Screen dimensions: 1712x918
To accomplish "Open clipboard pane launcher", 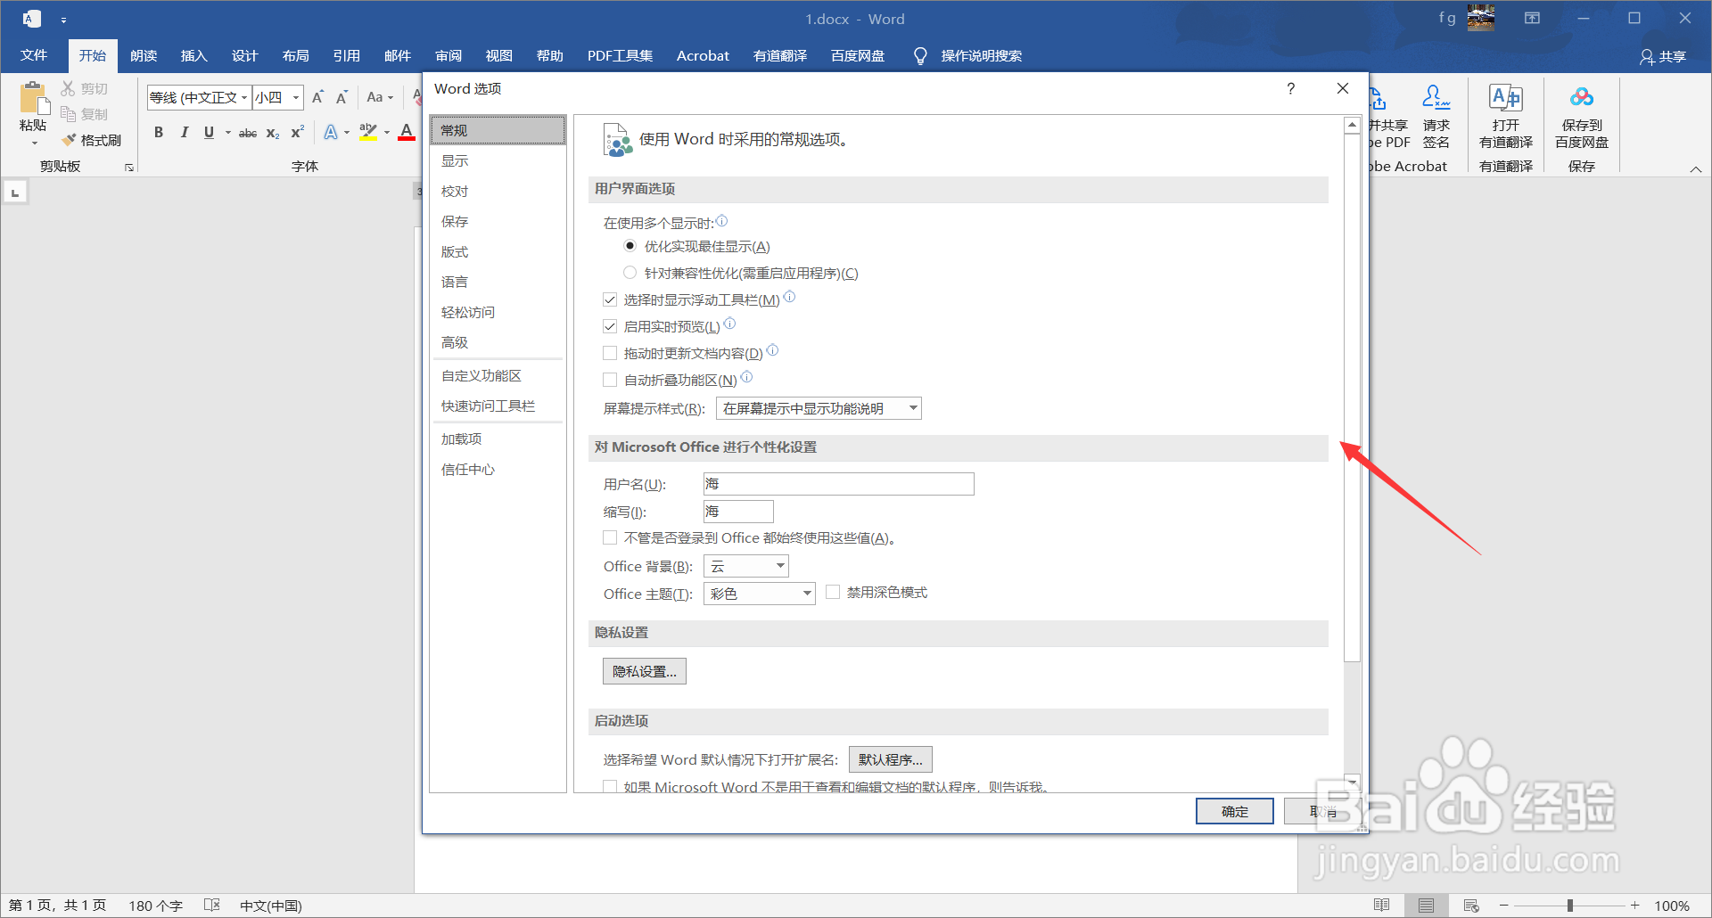I will (129, 168).
